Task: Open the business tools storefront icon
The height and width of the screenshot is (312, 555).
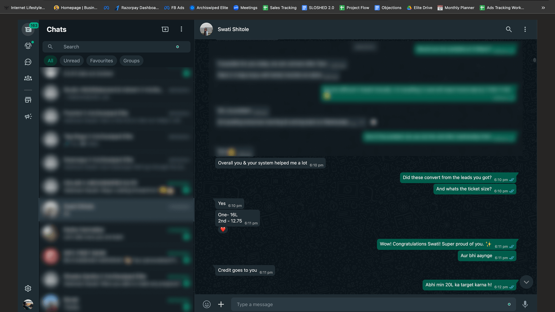Action: (28, 100)
